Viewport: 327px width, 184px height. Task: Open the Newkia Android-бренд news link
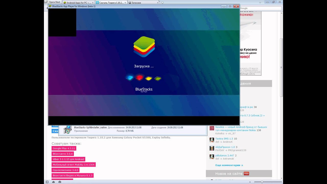(241, 129)
